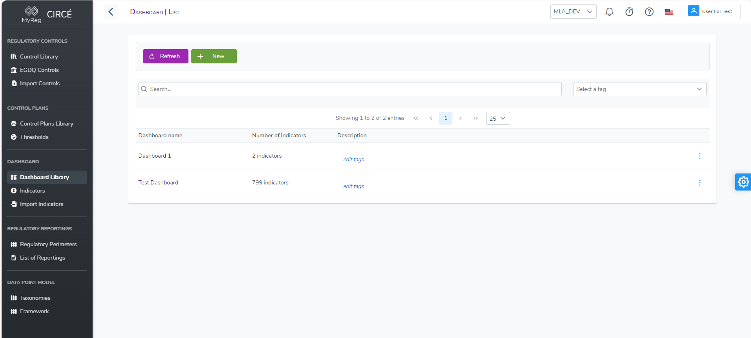Open the help question mark icon

point(649,12)
